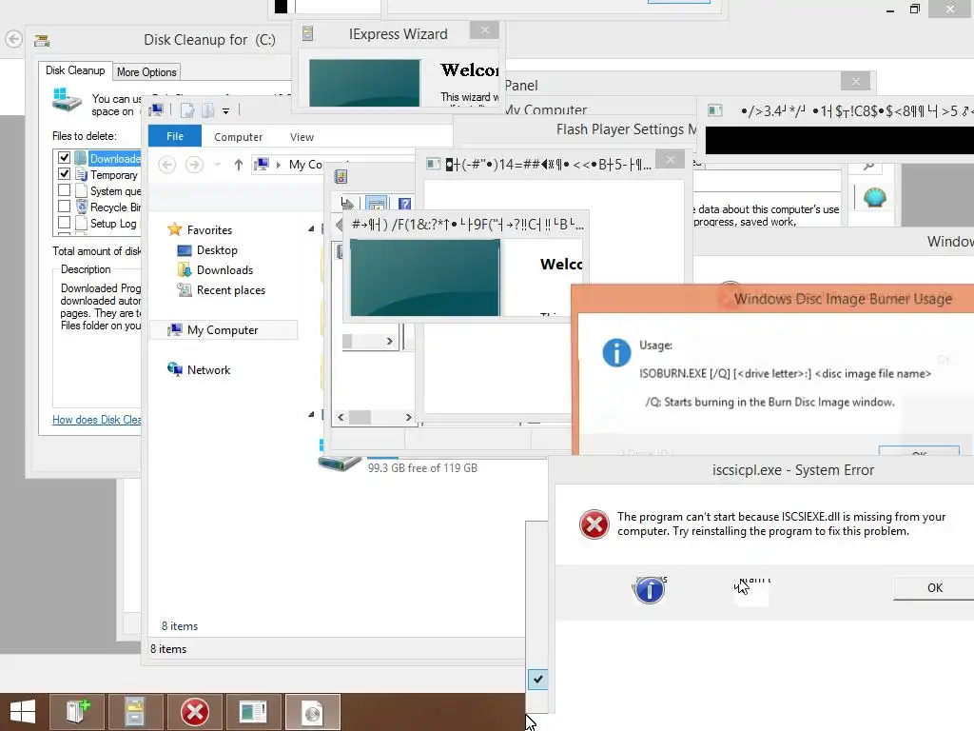
Task: Click the teal wizard banner image
Action: coord(425,278)
